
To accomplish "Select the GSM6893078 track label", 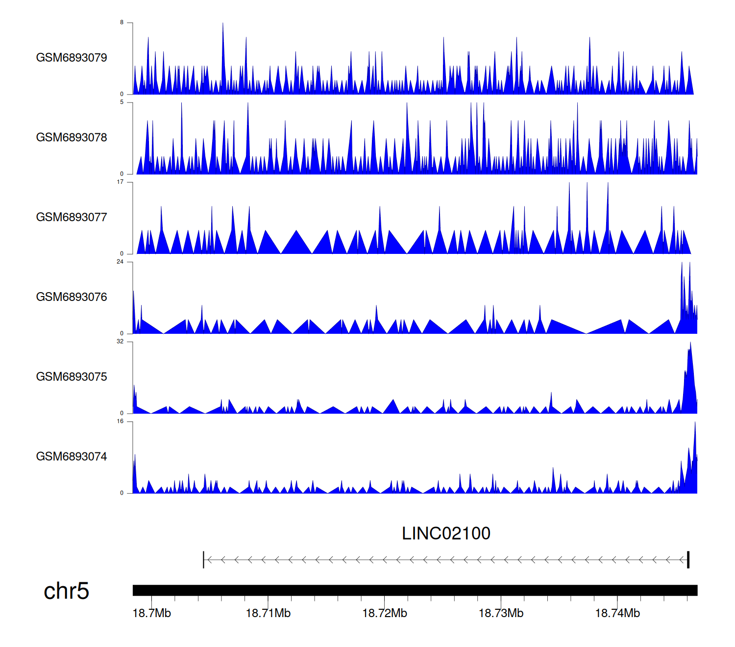I will [x=72, y=138].
